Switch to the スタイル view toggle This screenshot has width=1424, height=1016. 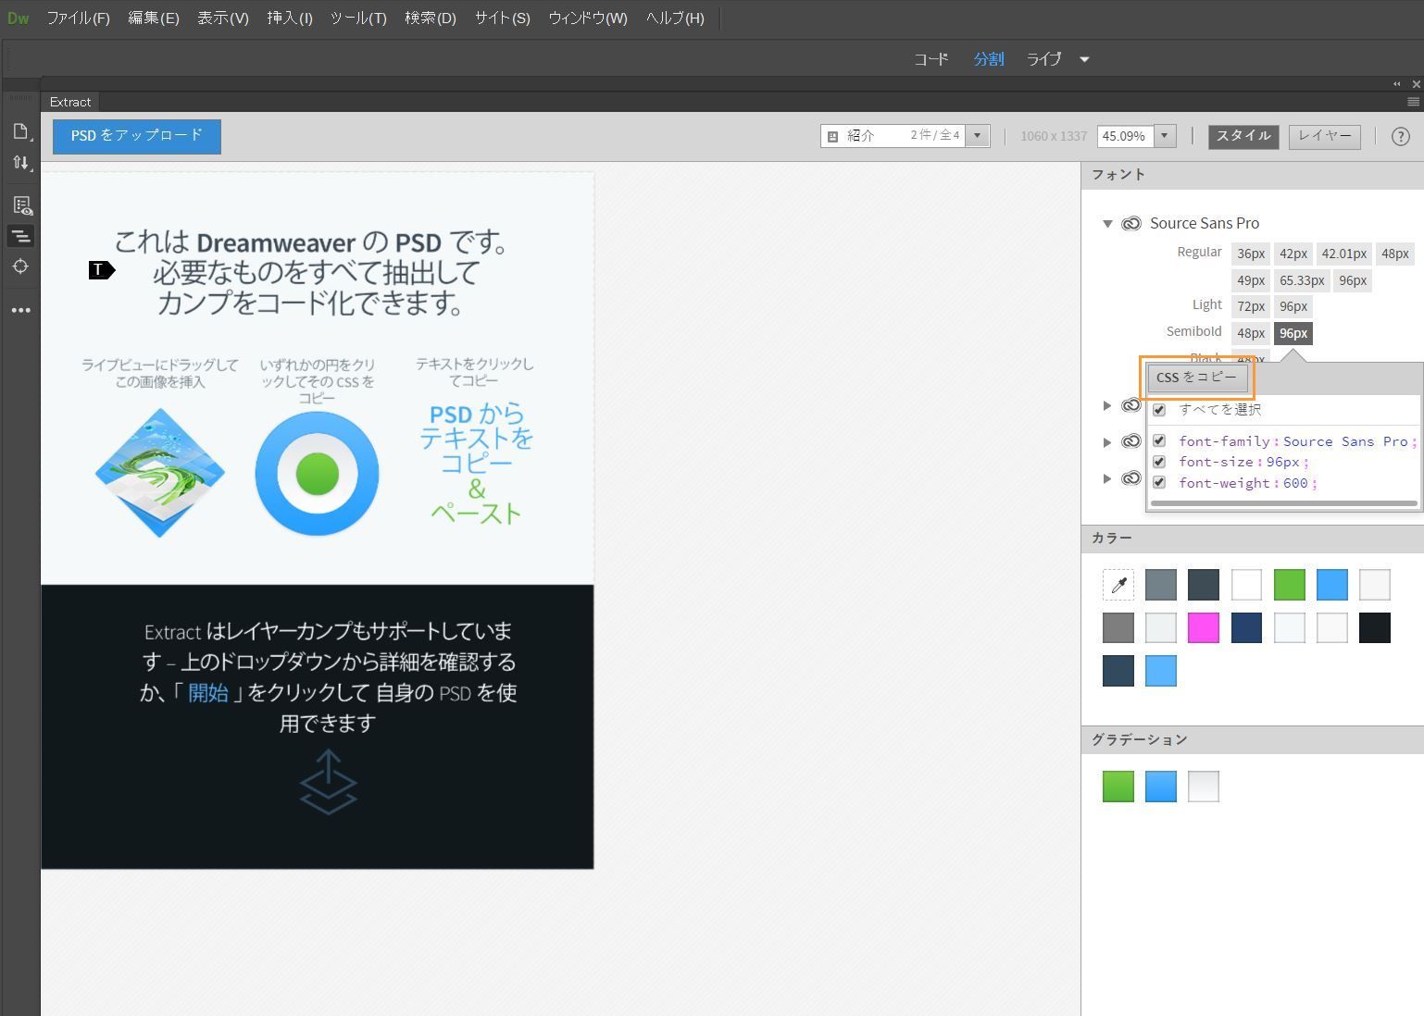1243,136
